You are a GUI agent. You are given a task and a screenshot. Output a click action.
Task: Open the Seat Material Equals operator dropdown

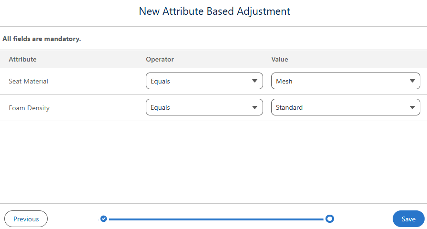[x=204, y=81]
